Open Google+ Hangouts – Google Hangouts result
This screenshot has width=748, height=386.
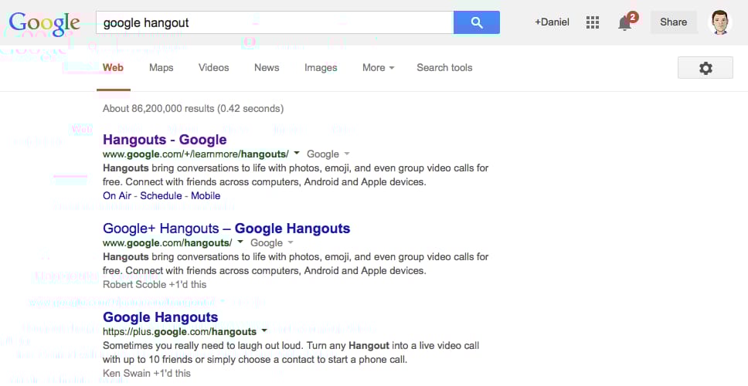coord(226,229)
